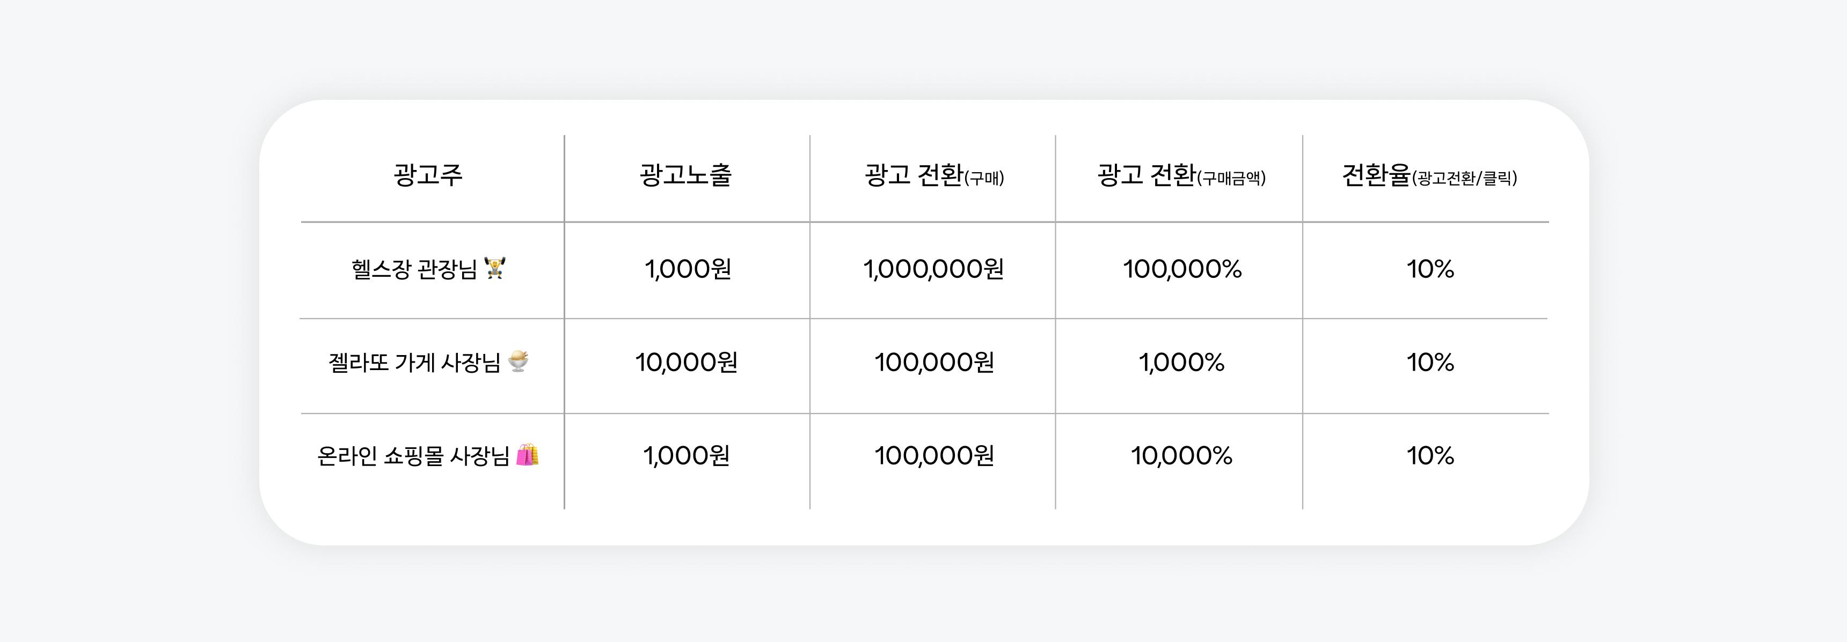The width and height of the screenshot is (1847, 642).
Task: Select 젤라또 row's 100,000원 purchase value
Action: click(933, 363)
